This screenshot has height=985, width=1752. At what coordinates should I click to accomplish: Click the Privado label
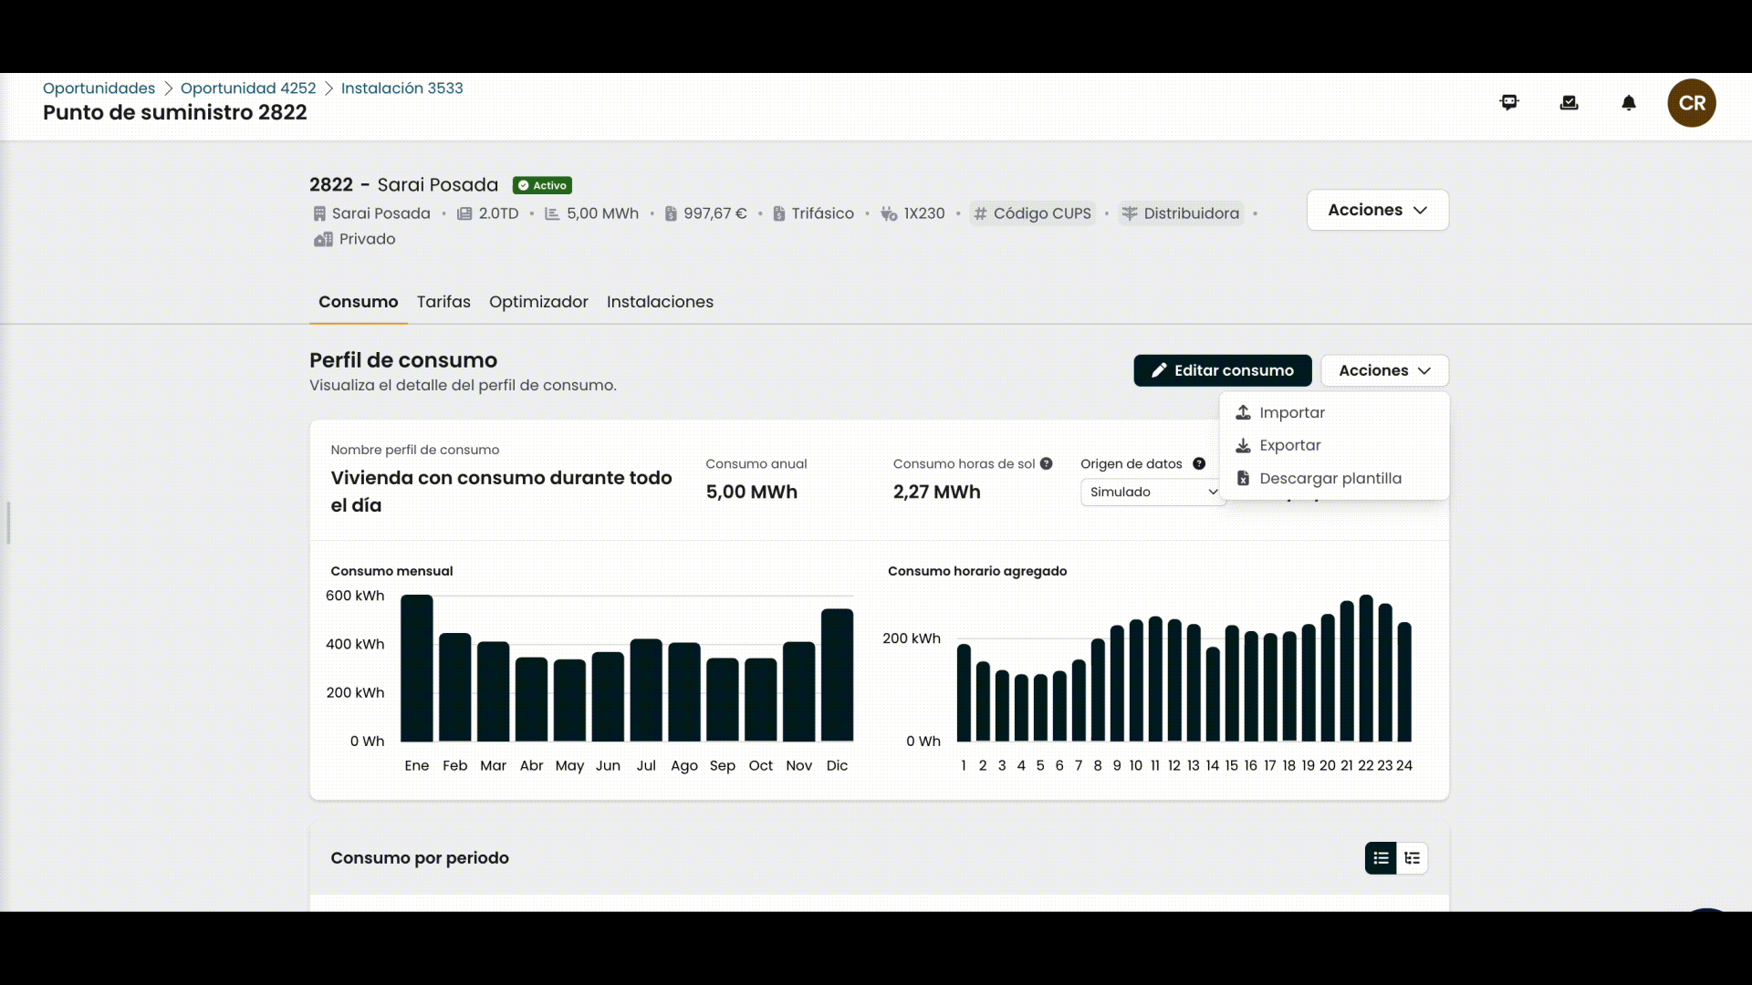pyautogui.click(x=368, y=239)
